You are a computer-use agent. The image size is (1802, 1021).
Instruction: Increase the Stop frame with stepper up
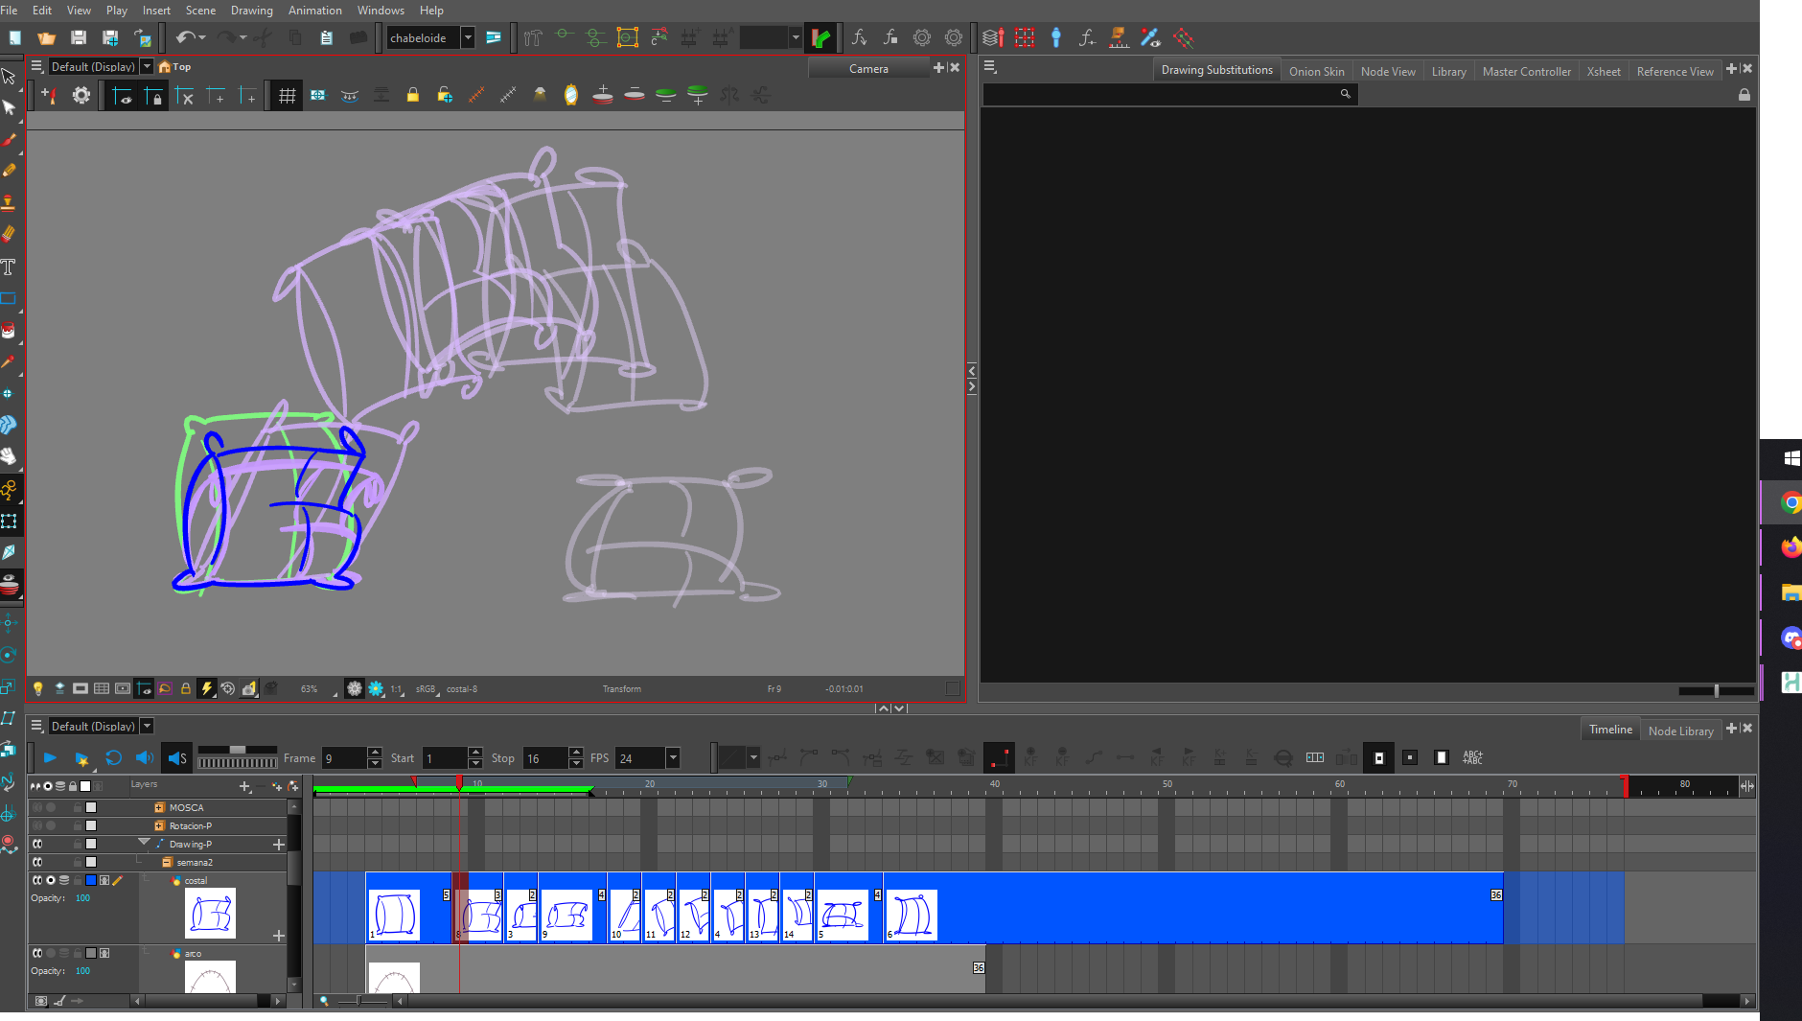pyautogui.click(x=575, y=752)
